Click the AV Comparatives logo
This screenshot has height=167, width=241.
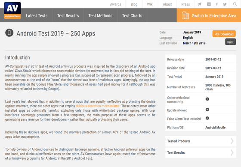point(12,10)
